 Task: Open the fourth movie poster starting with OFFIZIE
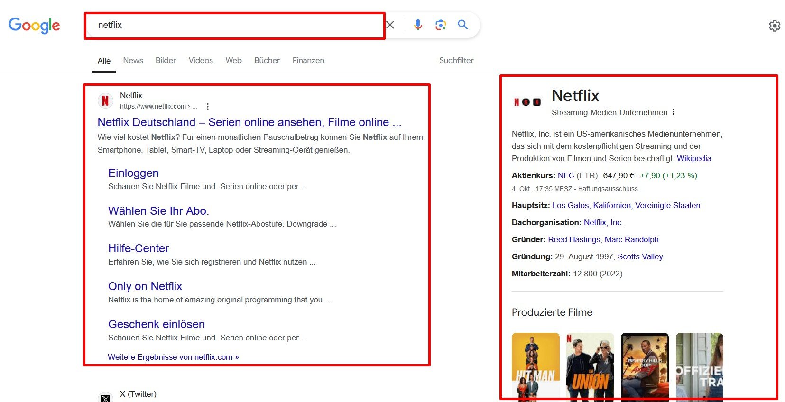click(x=699, y=367)
